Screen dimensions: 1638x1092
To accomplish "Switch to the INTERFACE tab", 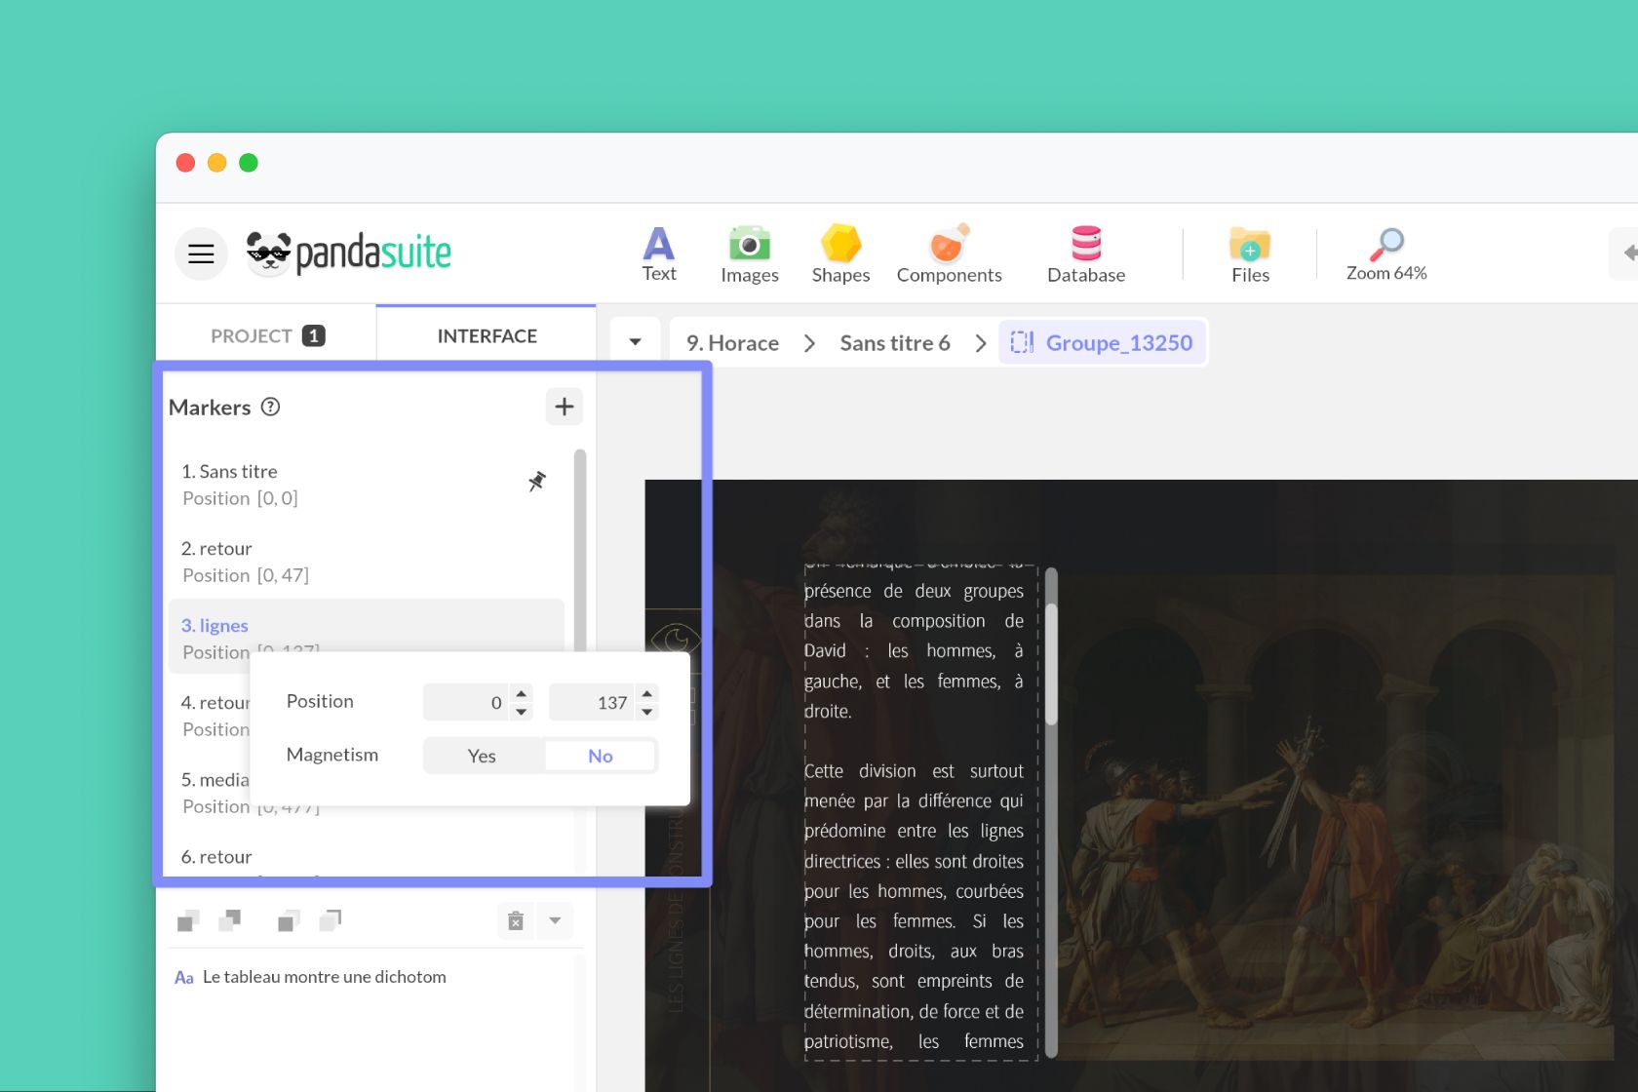I will [x=487, y=335].
